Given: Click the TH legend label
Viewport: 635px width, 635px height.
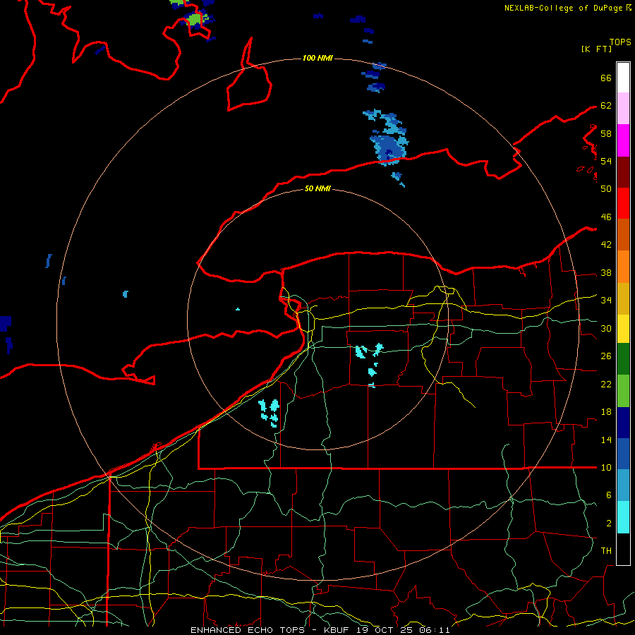Looking at the screenshot, I should (606, 551).
